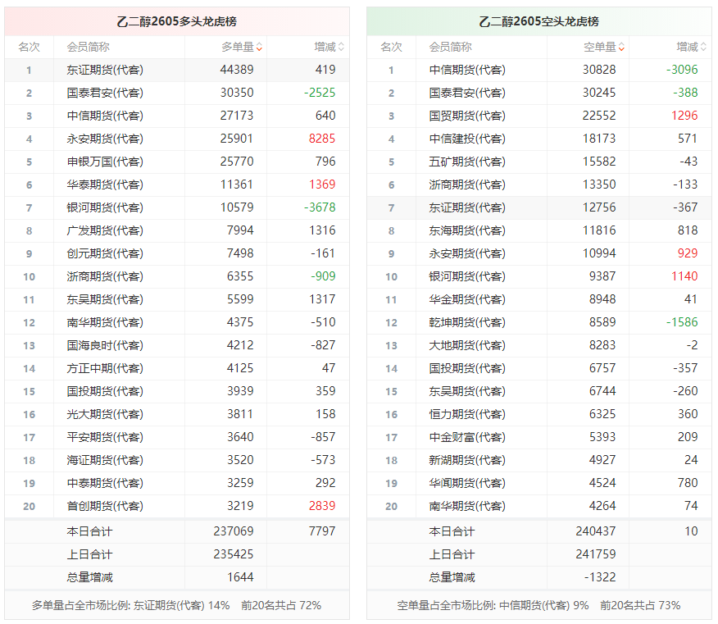Click 首创期货(代客) member name

pyautogui.click(x=105, y=506)
